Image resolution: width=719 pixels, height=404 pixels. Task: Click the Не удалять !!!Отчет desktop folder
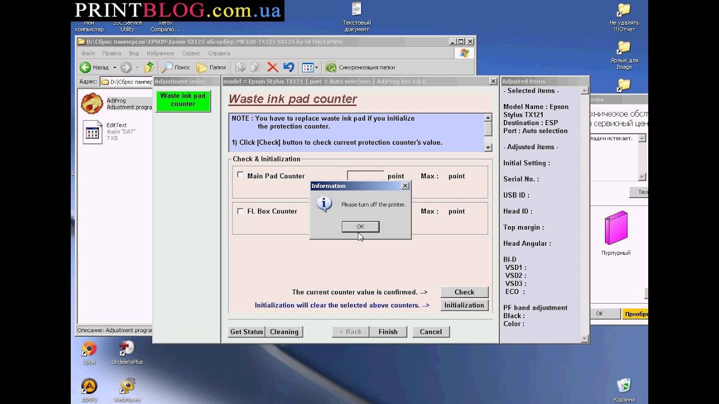(x=624, y=10)
